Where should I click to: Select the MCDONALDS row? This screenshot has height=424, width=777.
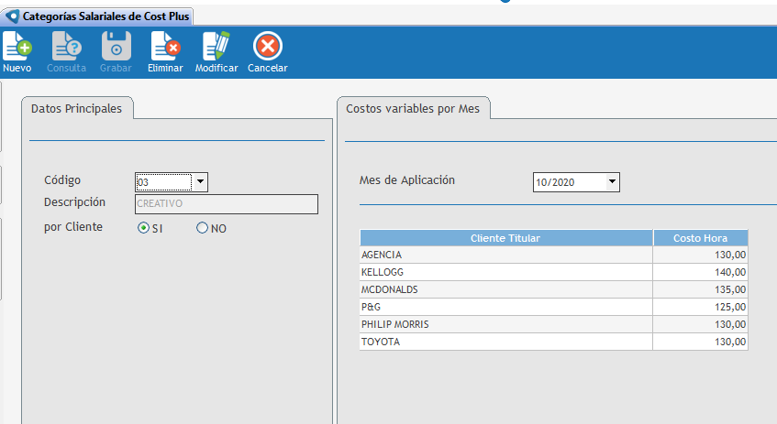(x=553, y=289)
